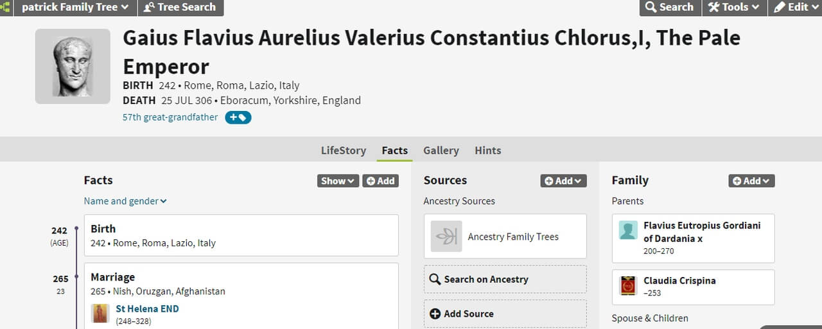Click the plus icon in Add Source
Viewport: 822px width, 329px height.
[x=435, y=314]
